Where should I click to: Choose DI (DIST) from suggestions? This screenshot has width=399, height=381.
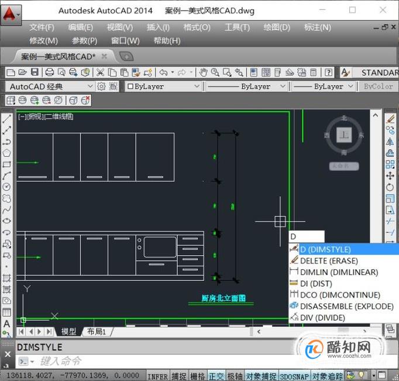tap(344, 283)
